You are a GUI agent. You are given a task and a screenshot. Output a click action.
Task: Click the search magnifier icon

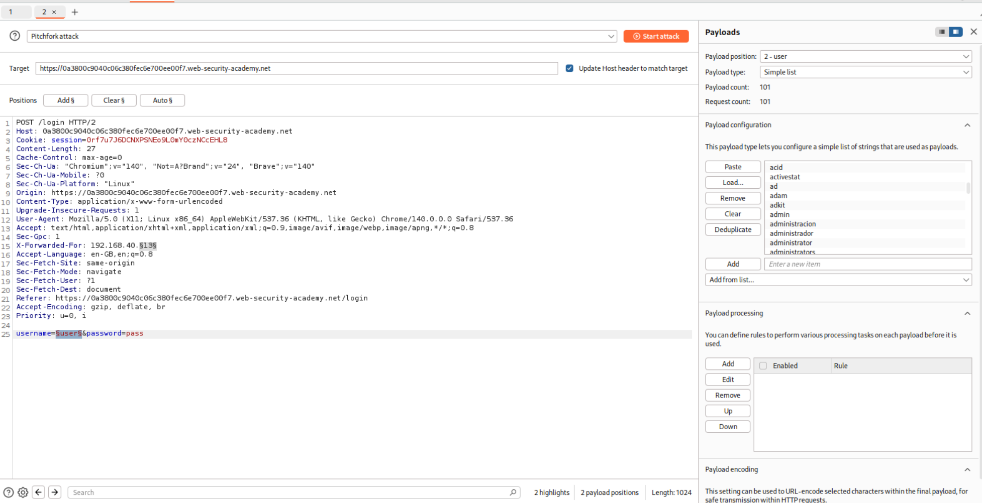coord(513,492)
